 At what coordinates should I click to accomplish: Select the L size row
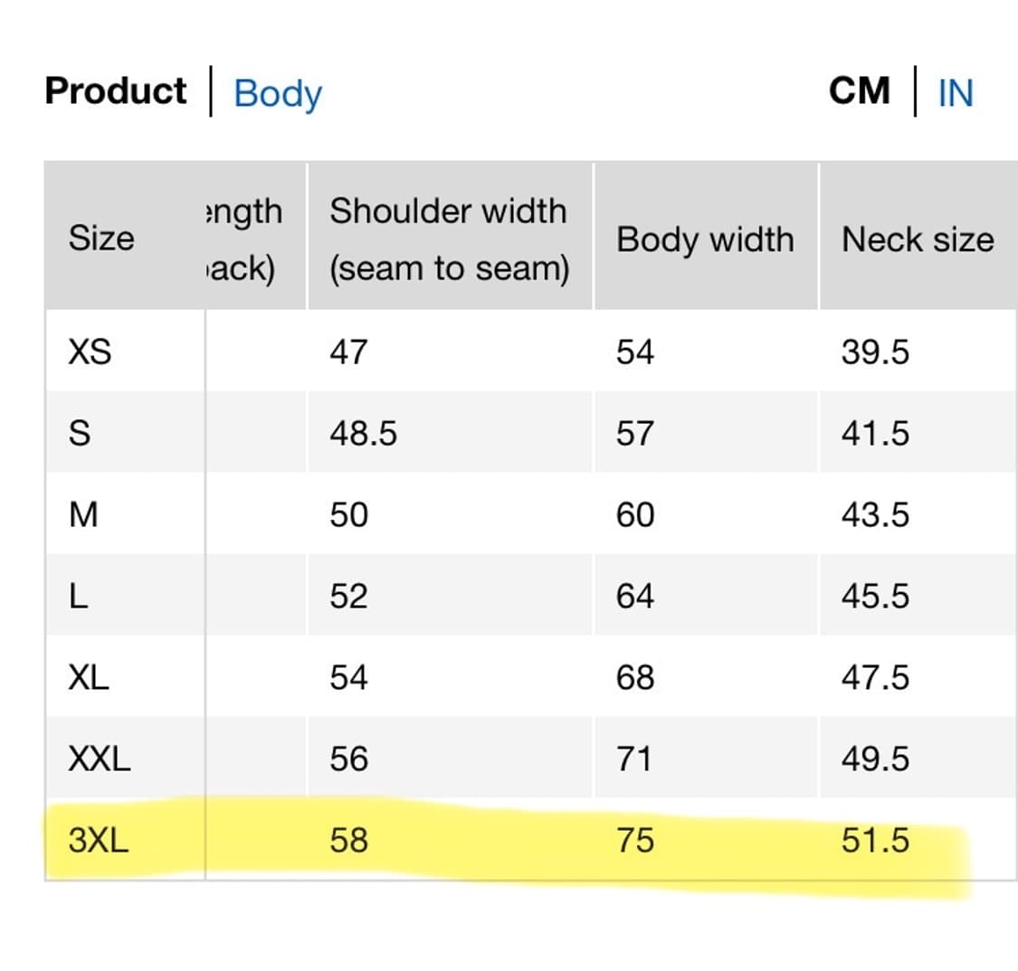[x=77, y=595]
